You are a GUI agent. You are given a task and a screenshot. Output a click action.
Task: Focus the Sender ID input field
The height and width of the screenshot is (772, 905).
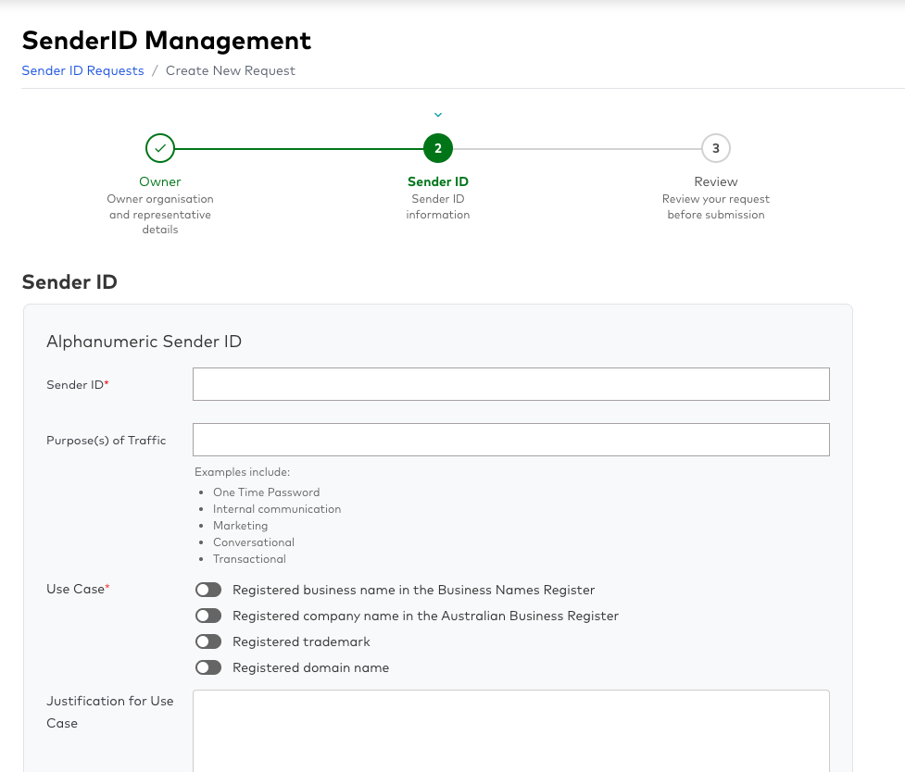pyautogui.click(x=510, y=383)
